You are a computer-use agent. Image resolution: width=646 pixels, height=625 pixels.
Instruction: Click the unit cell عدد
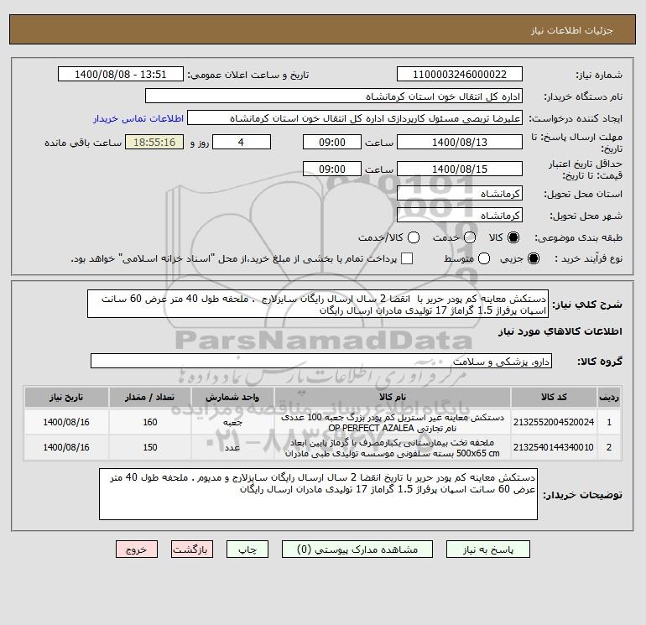pos(232,447)
